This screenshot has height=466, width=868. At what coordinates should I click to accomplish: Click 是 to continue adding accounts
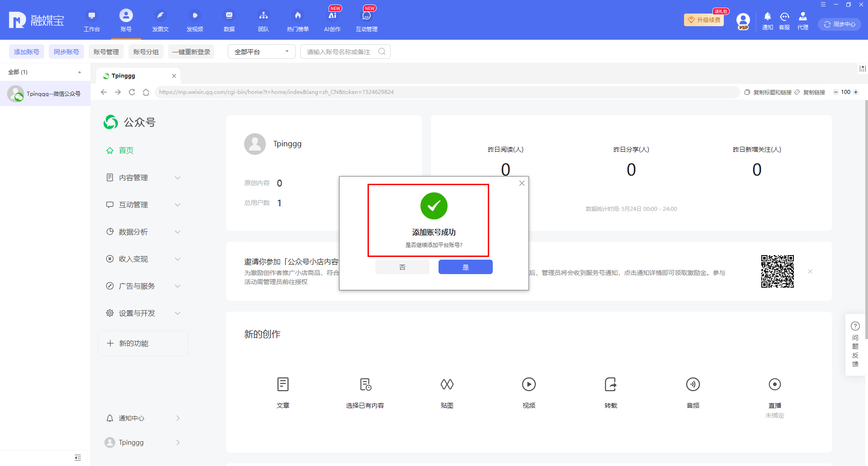[465, 267]
